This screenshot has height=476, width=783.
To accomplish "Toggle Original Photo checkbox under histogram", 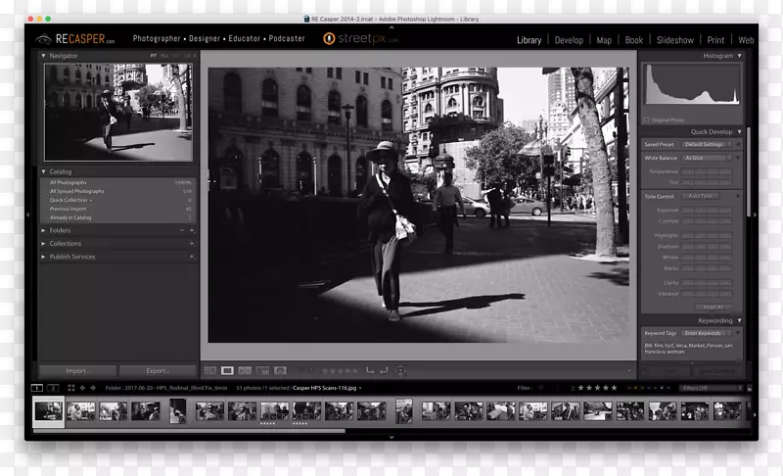I will click(x=647, y=119).
